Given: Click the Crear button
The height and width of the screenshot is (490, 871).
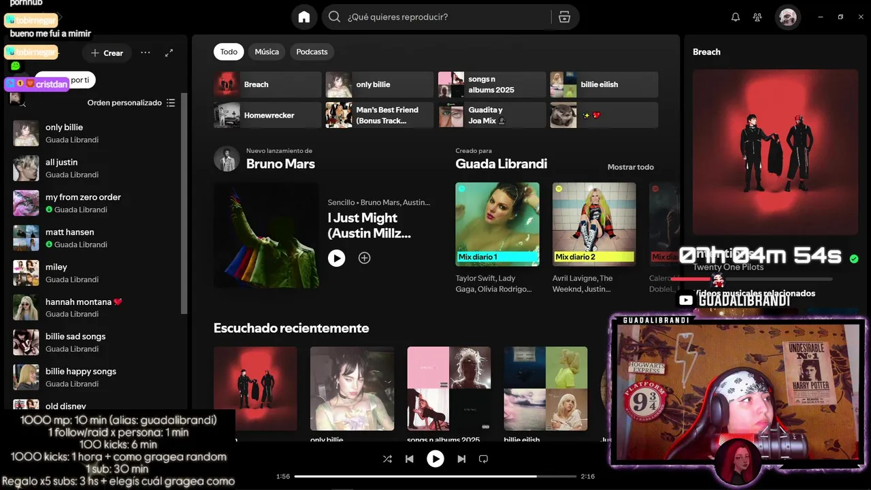Looking at the screenshot, I should pos(107,52).
